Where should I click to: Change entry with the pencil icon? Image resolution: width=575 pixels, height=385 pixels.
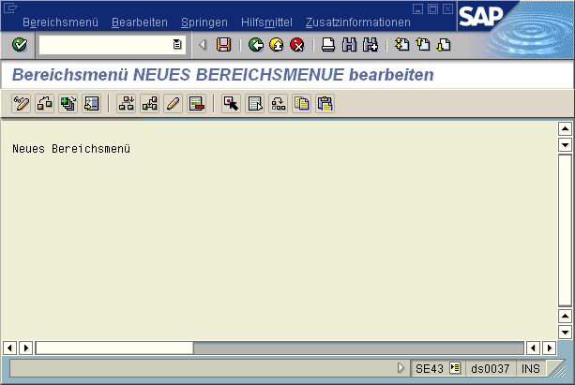click(x=174, y=104)
